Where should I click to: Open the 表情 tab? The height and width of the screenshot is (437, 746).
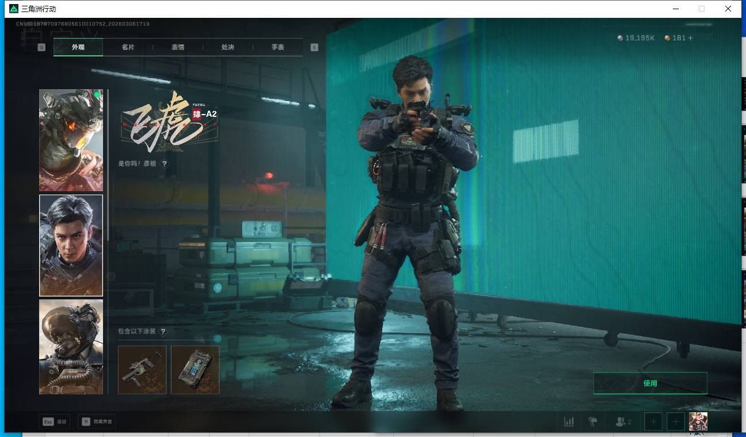click(178, 47)
